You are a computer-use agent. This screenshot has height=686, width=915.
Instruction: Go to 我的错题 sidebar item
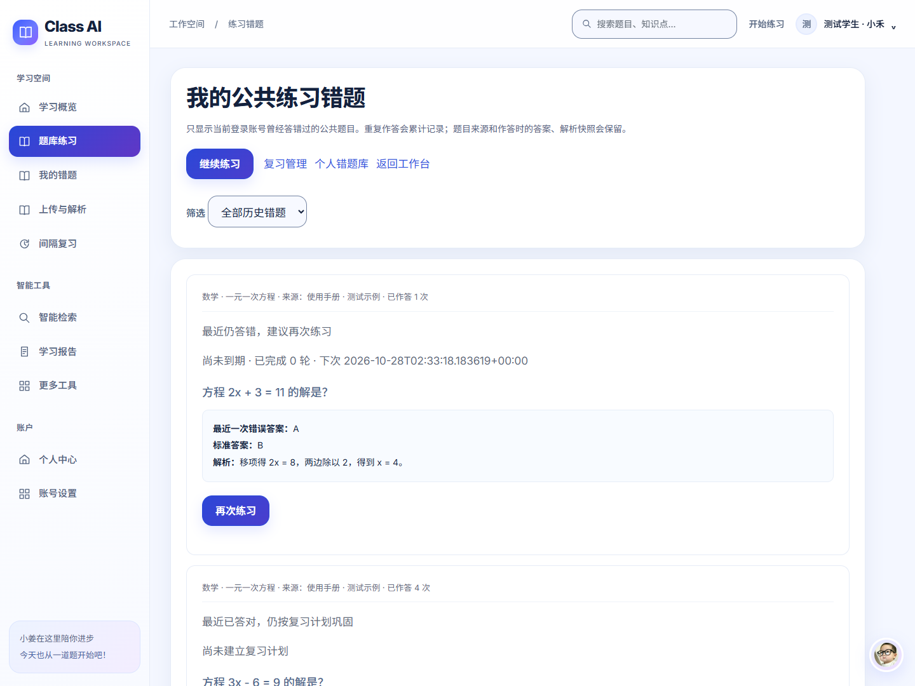click(74, 175)
